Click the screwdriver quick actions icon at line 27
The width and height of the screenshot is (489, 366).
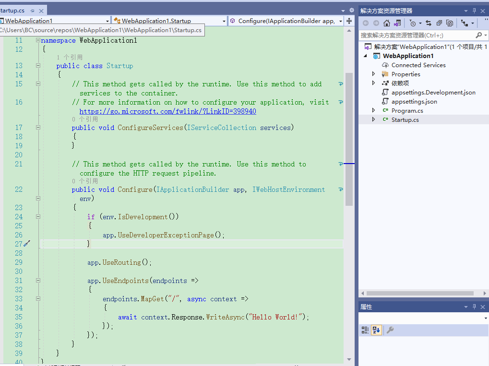pos(27,244)
